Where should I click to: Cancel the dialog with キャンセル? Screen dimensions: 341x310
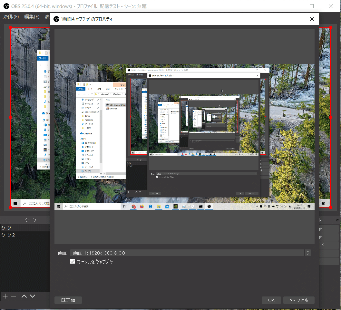(298, 300)
